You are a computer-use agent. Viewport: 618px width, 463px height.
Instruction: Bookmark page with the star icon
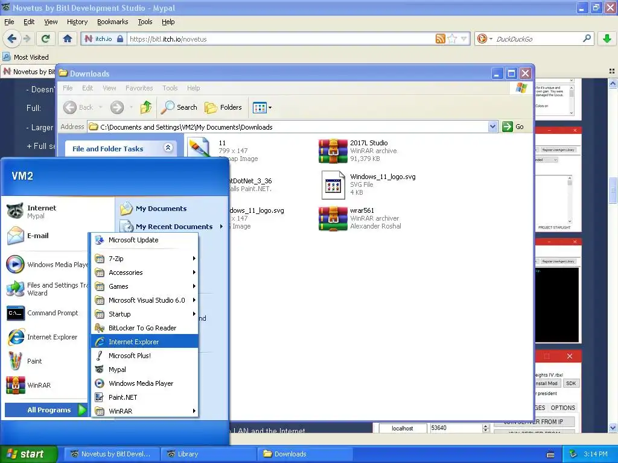(x=452, y=39)
